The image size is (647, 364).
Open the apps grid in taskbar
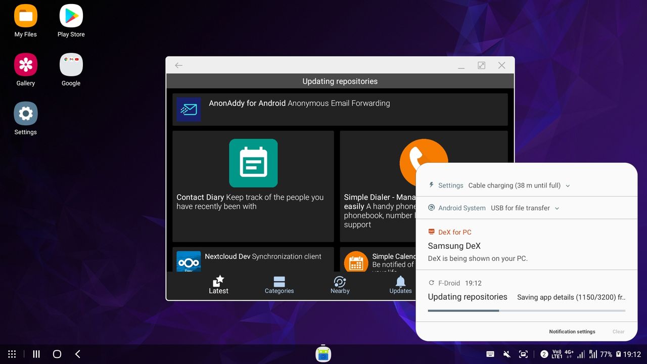pyautogui.click(x=12, y=354)
